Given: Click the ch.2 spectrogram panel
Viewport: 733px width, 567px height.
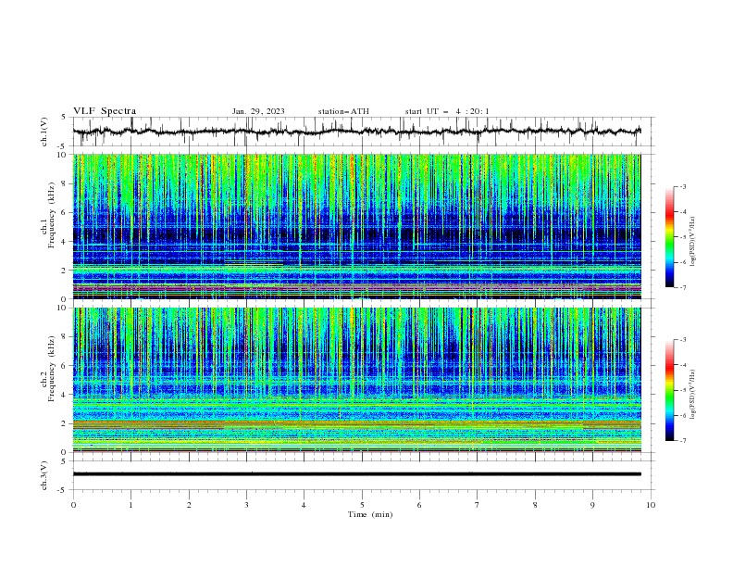Looking at the screenshot, I should (x=357, y=380).
